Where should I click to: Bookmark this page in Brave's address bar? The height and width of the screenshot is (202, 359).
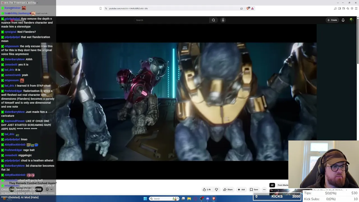100,8
